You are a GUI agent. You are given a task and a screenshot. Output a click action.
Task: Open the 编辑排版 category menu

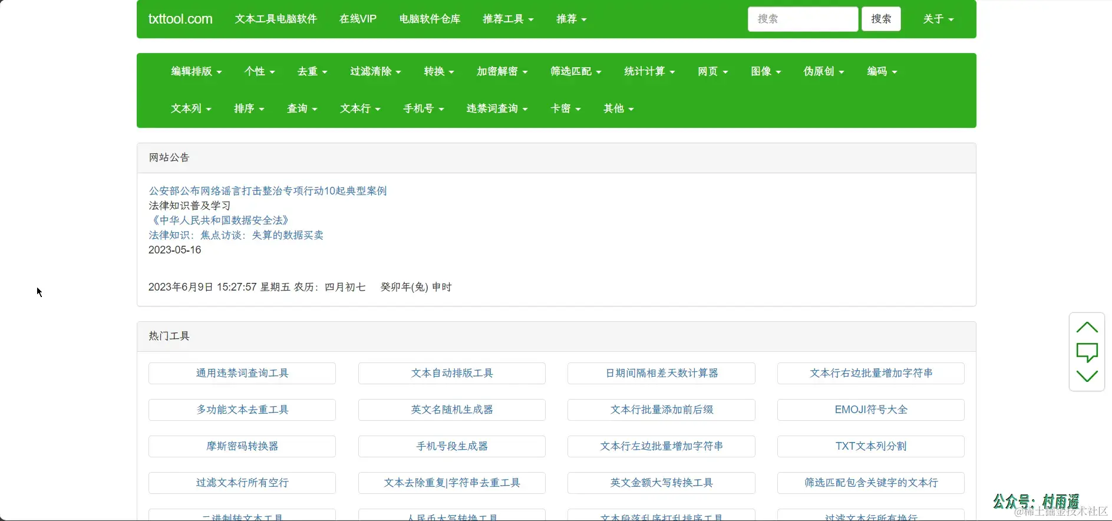196,71
